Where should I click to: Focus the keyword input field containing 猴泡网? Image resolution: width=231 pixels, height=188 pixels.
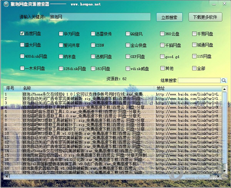(x=100, y=17)
